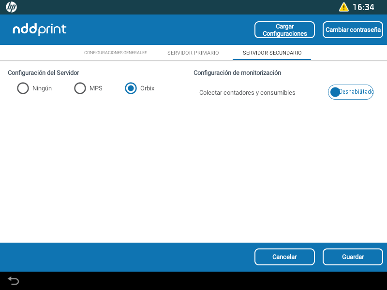Click the HP logo in top bar
This screenshot has width=387, height=290.
point(11,7)
